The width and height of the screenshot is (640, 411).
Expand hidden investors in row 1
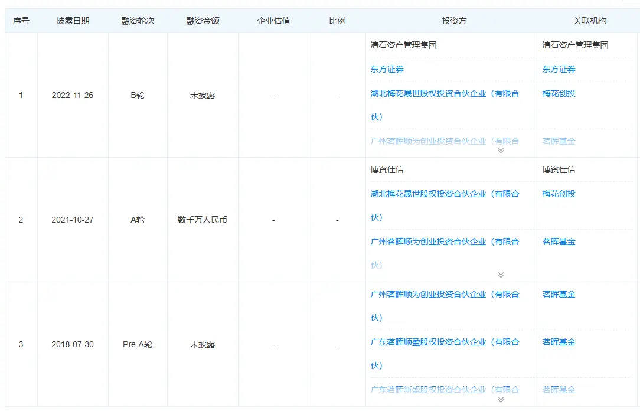click(501, 151)
